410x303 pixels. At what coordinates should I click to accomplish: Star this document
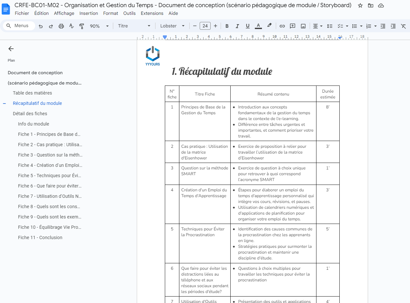360,5
